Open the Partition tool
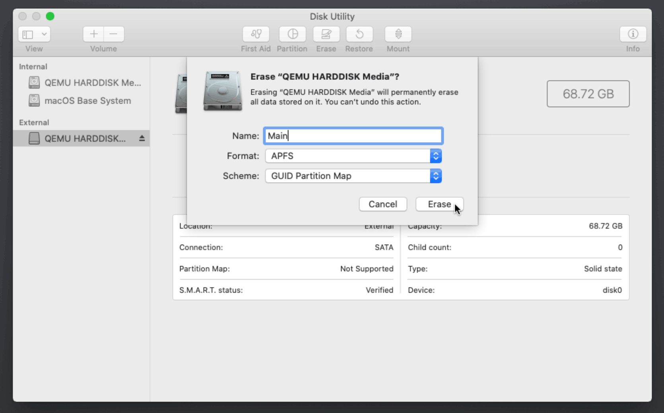 [x=293, y=34]
